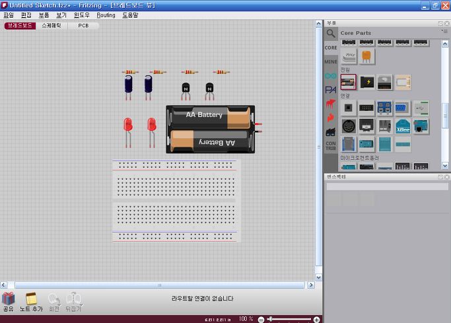Pick the blue breakout board with grey chip
The image size is (451, 323).
tap(349, 145)
